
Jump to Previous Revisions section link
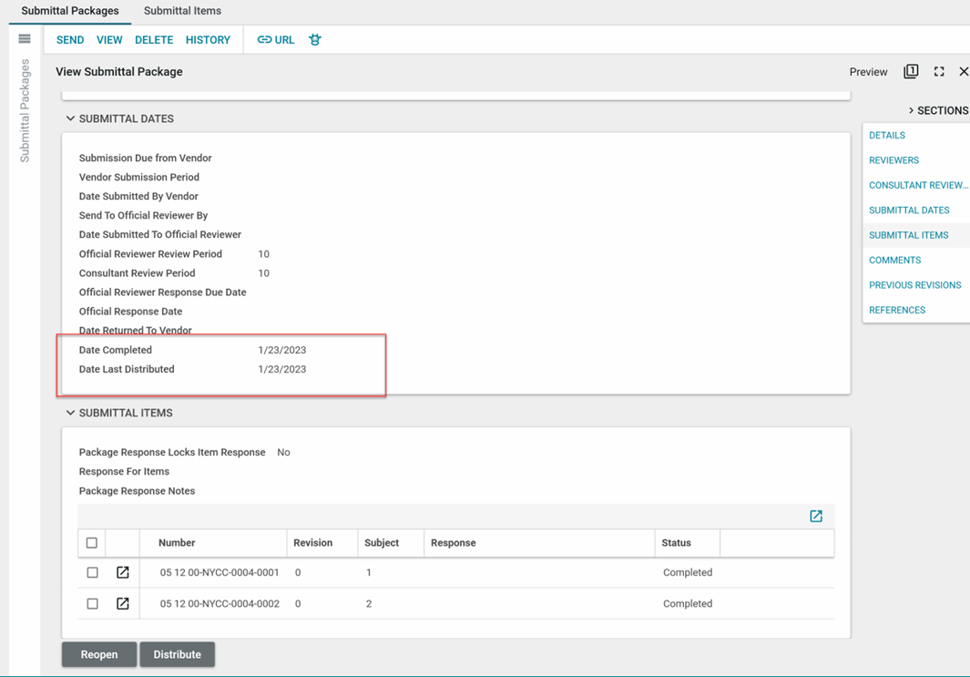(x=914, y=285)
